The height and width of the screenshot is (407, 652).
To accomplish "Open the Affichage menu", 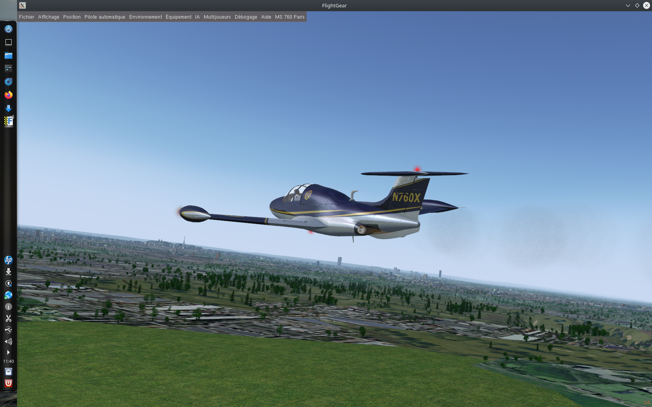I will 49,17.
